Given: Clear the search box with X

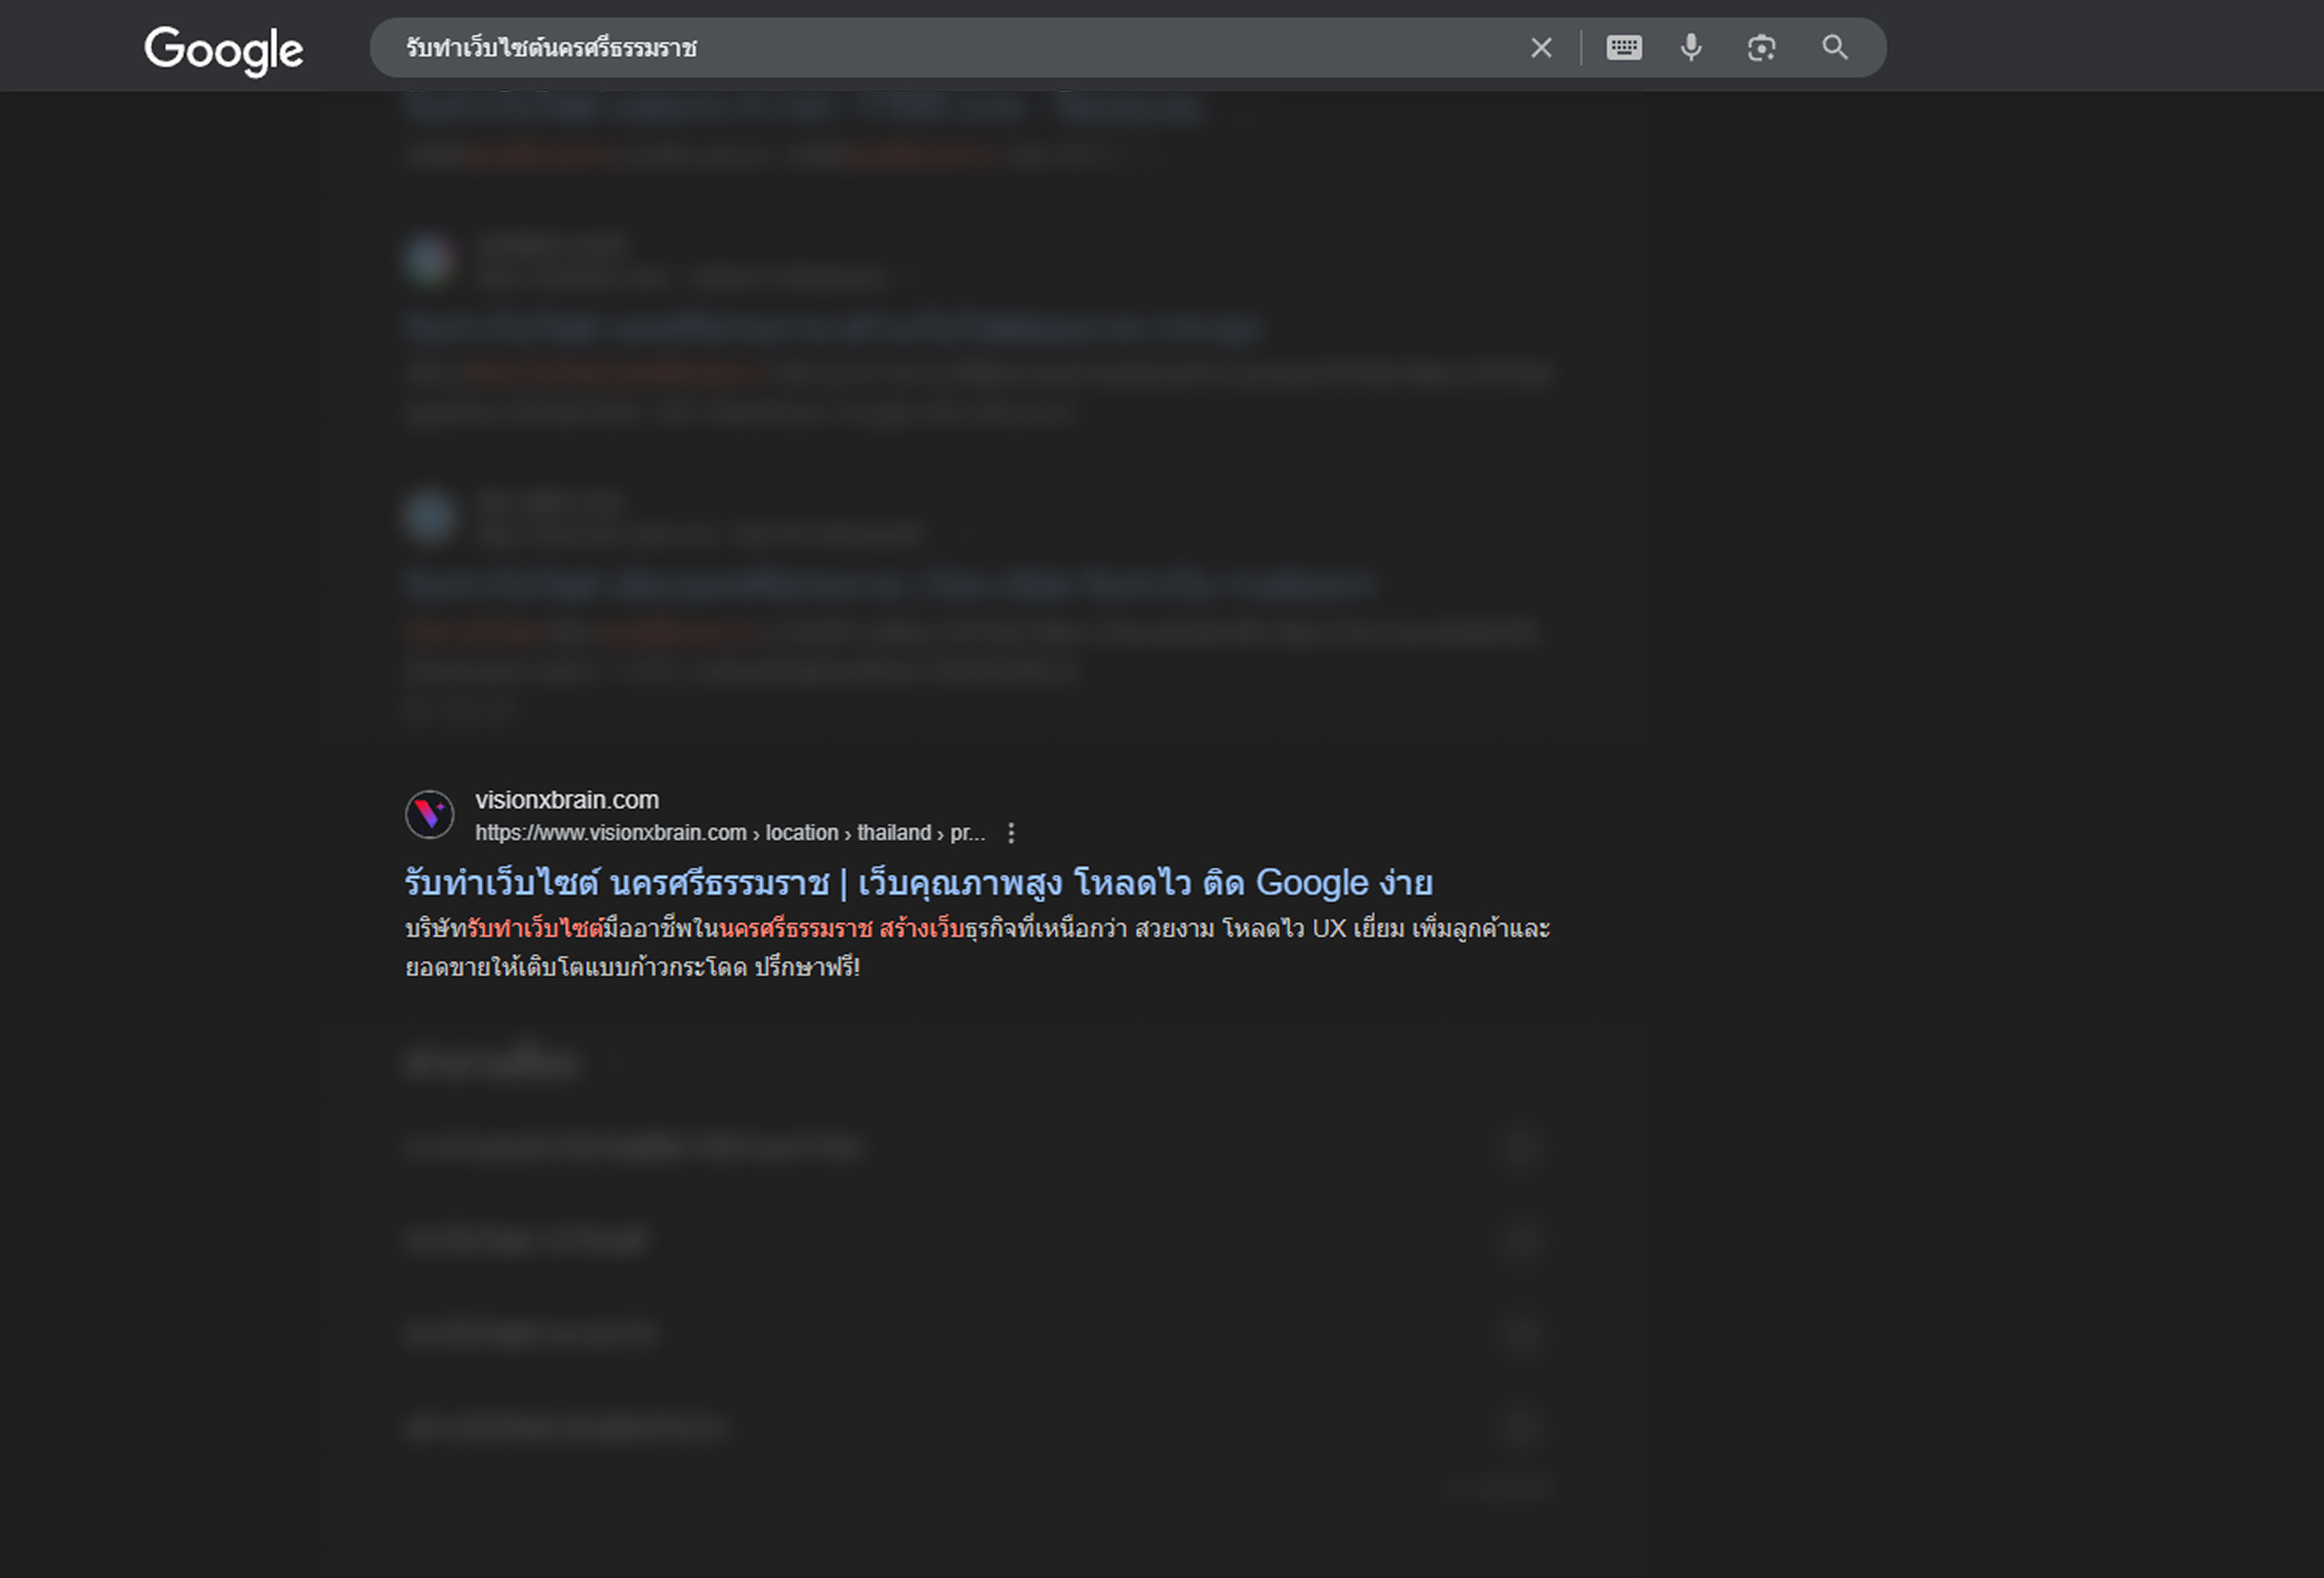Looking at the screenshot, I should coord(1541,47).
